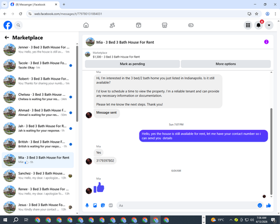Open Windows Start menu

[x=5, y=220]
